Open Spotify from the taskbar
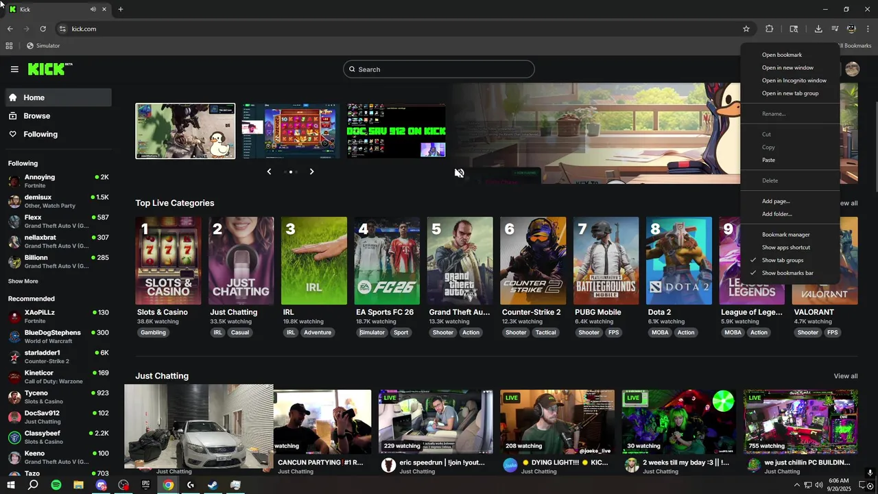Image resolution: width=878 pixels, height=494 pixels. 56,485
